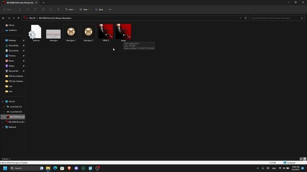Open the Windows Start menu
This screenshot has height=172, width=307.
5,168
